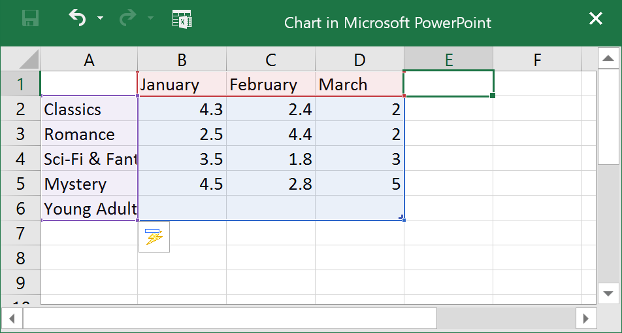Click the vertical scrollbar thumb
Image resolution: width=622 pixels, height=333 pixels.
click(x=608, y=116)
